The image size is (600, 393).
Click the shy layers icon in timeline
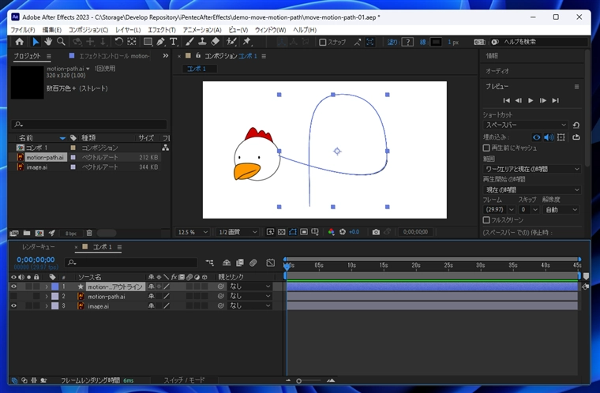[227, 263]
